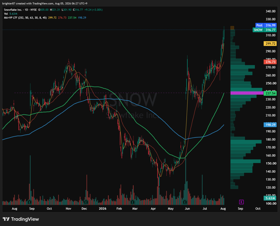Click the 5.63M volume value in legend
The height and width of the screenshot is (226, 280).
13,14
